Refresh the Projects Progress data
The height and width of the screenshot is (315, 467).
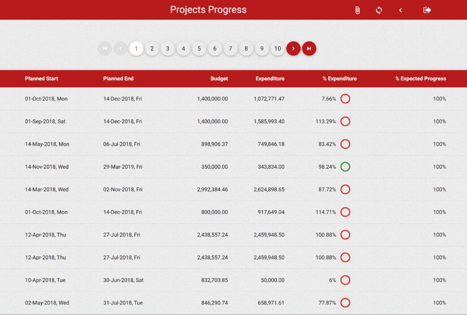coord(379,10)
